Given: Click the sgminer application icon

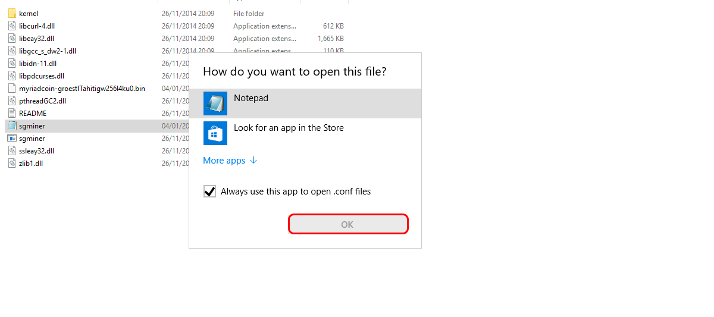Looking at the screenshot, I should (12, 138).
